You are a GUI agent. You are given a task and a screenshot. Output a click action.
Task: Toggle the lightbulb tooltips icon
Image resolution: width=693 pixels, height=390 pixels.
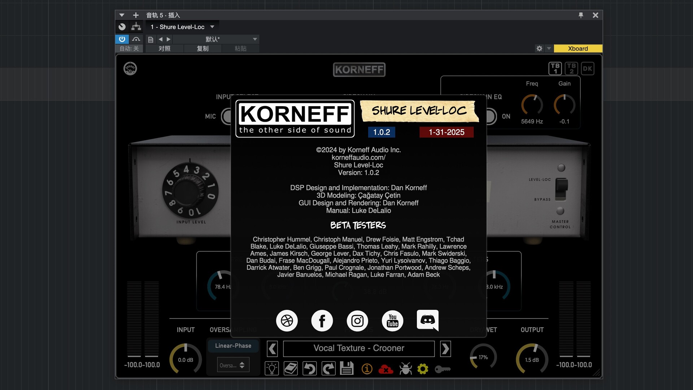coord(272,369)
